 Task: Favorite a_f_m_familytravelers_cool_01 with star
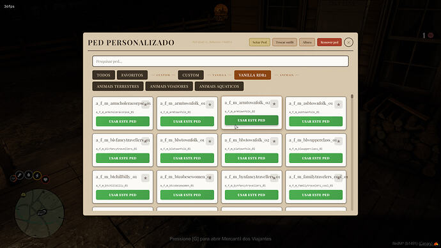coord(339,178)
